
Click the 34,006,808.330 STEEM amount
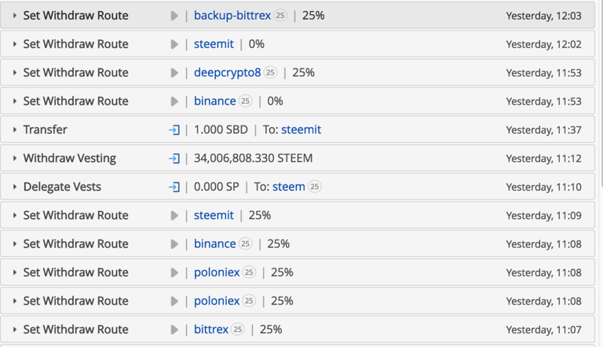(x=253, y=158)
